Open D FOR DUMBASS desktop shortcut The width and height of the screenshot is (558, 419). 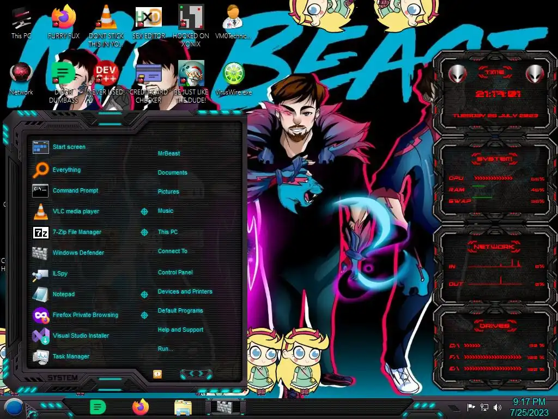click(63, 82)
